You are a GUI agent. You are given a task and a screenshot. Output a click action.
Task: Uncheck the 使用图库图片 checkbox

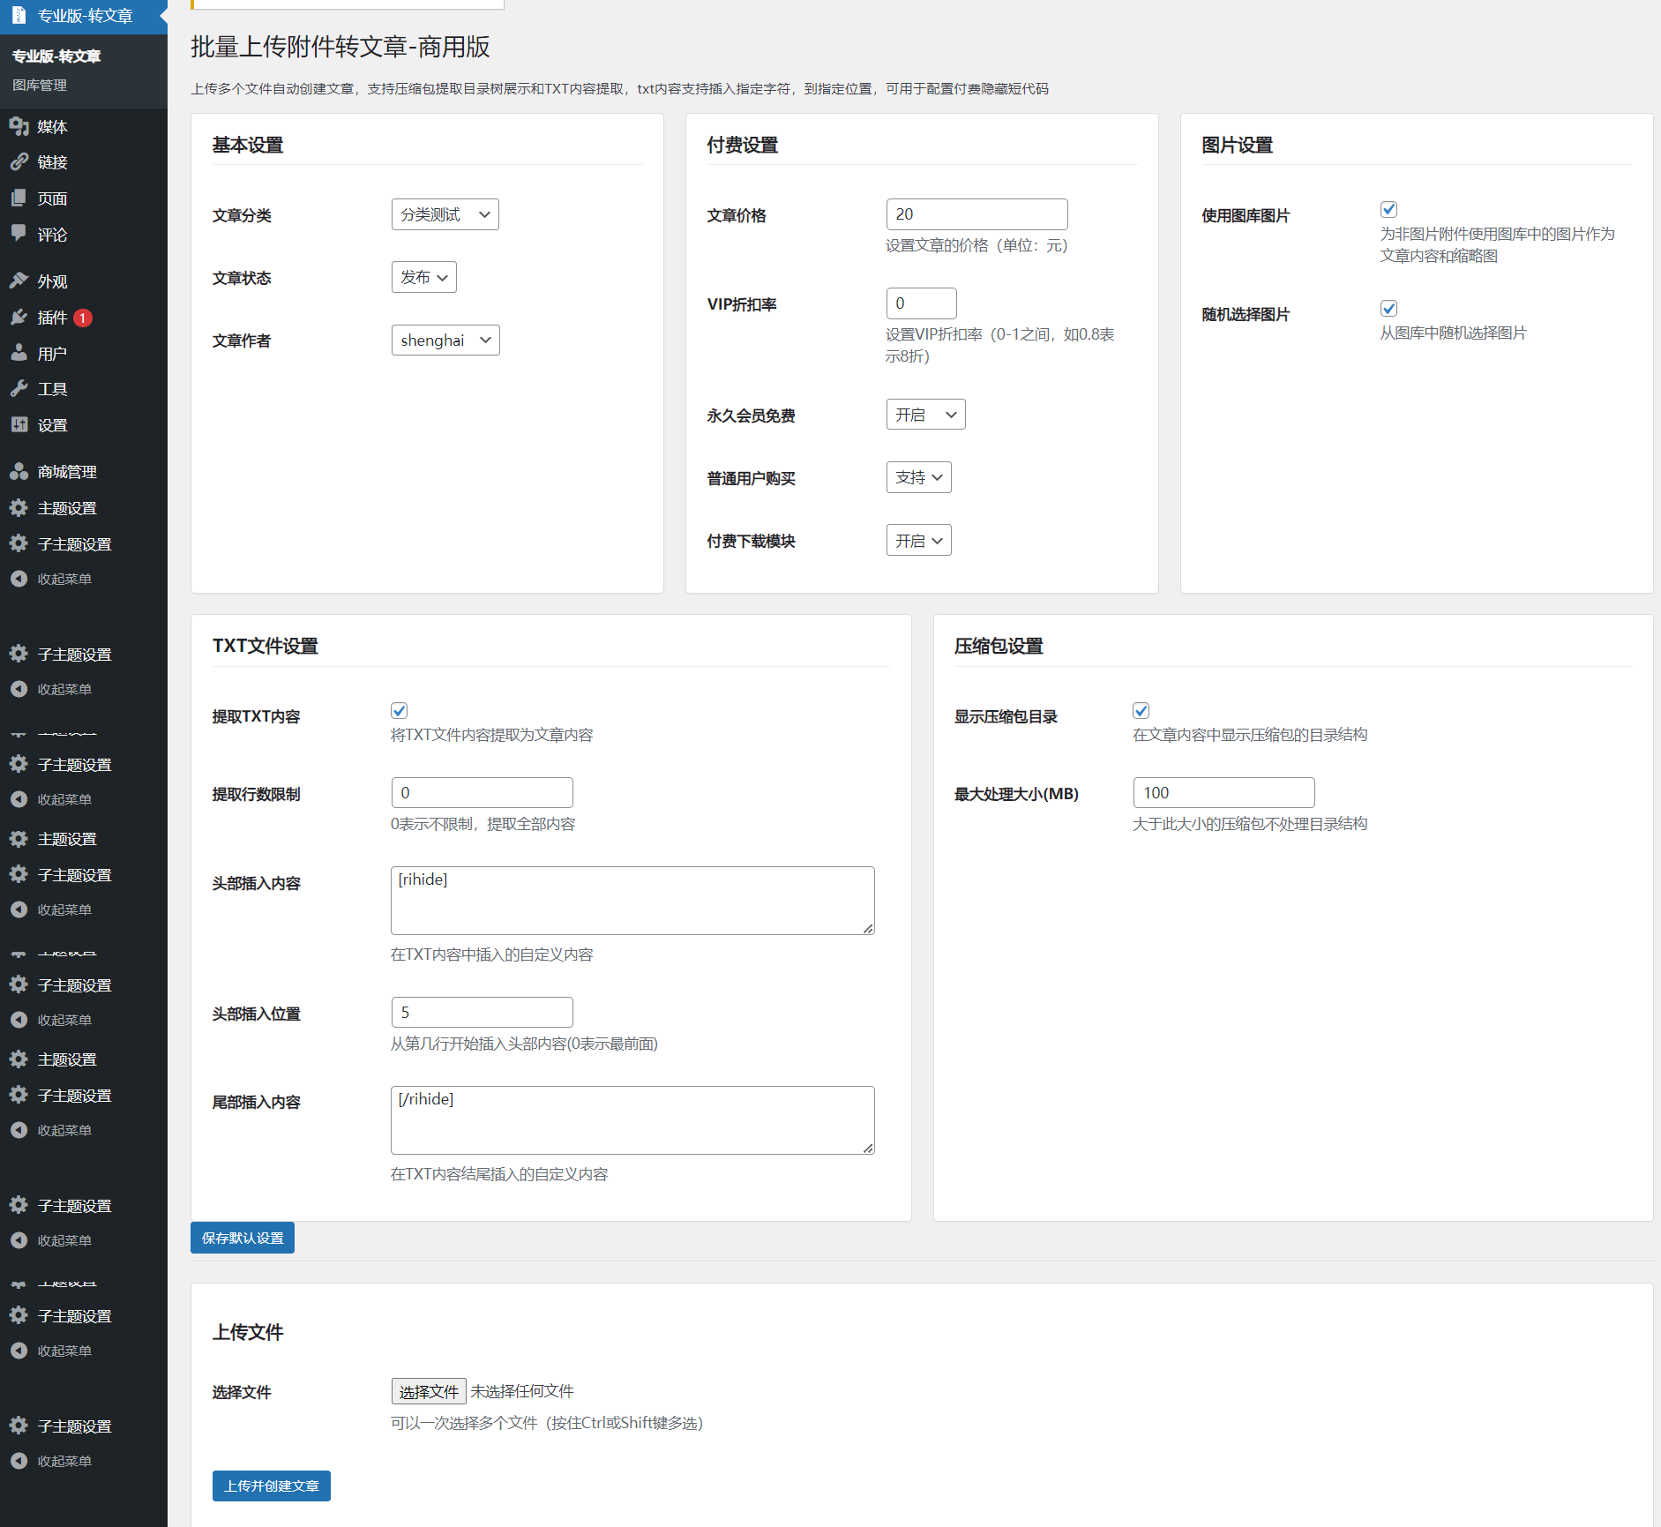pos(1388,210)
